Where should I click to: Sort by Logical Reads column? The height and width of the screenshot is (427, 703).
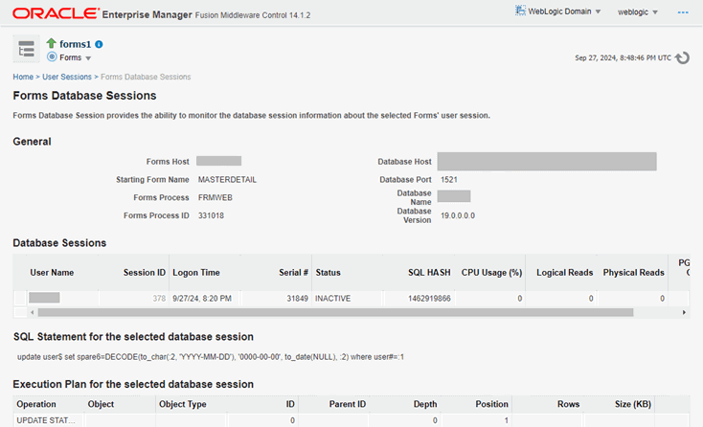click(x=564, y=273)
